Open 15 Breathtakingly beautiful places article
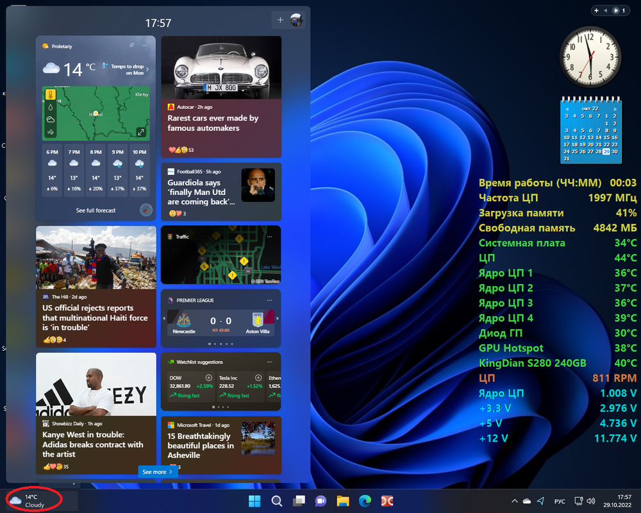Viewport: 641px width, 513px height. [x=221, y=445]
